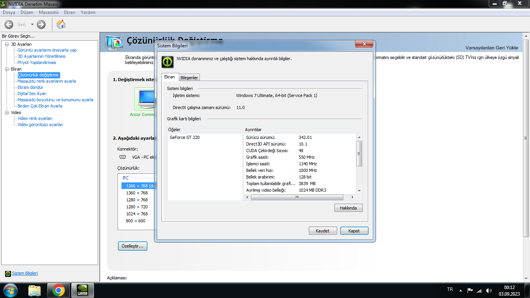Open Dijital Ses Ayarı

coord(32,94)
